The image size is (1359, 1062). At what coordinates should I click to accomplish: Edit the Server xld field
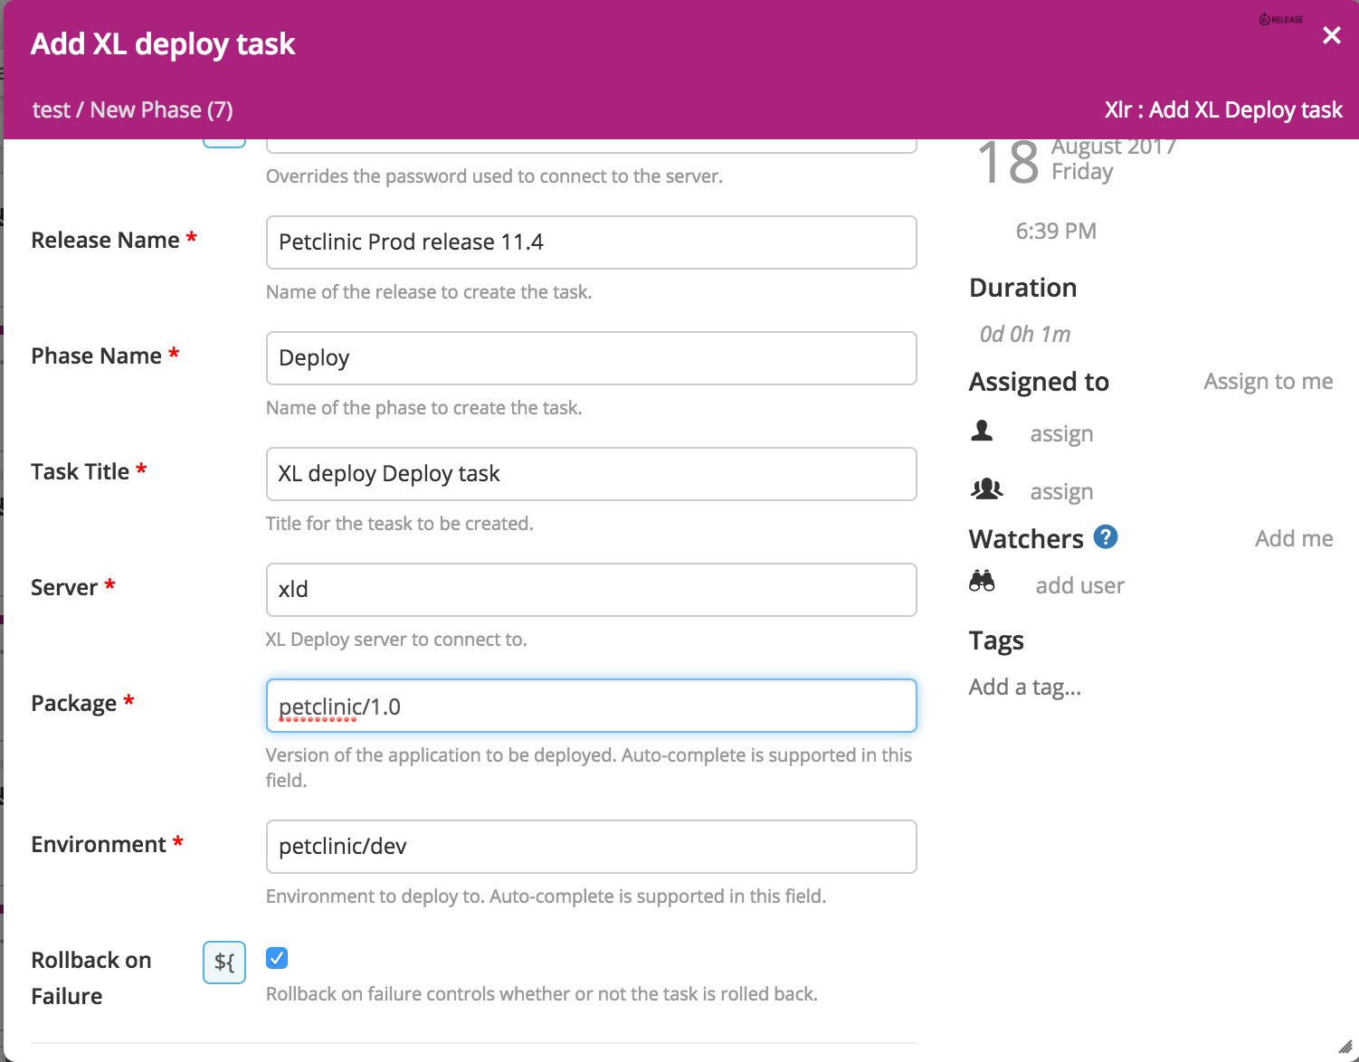point(592,590)
